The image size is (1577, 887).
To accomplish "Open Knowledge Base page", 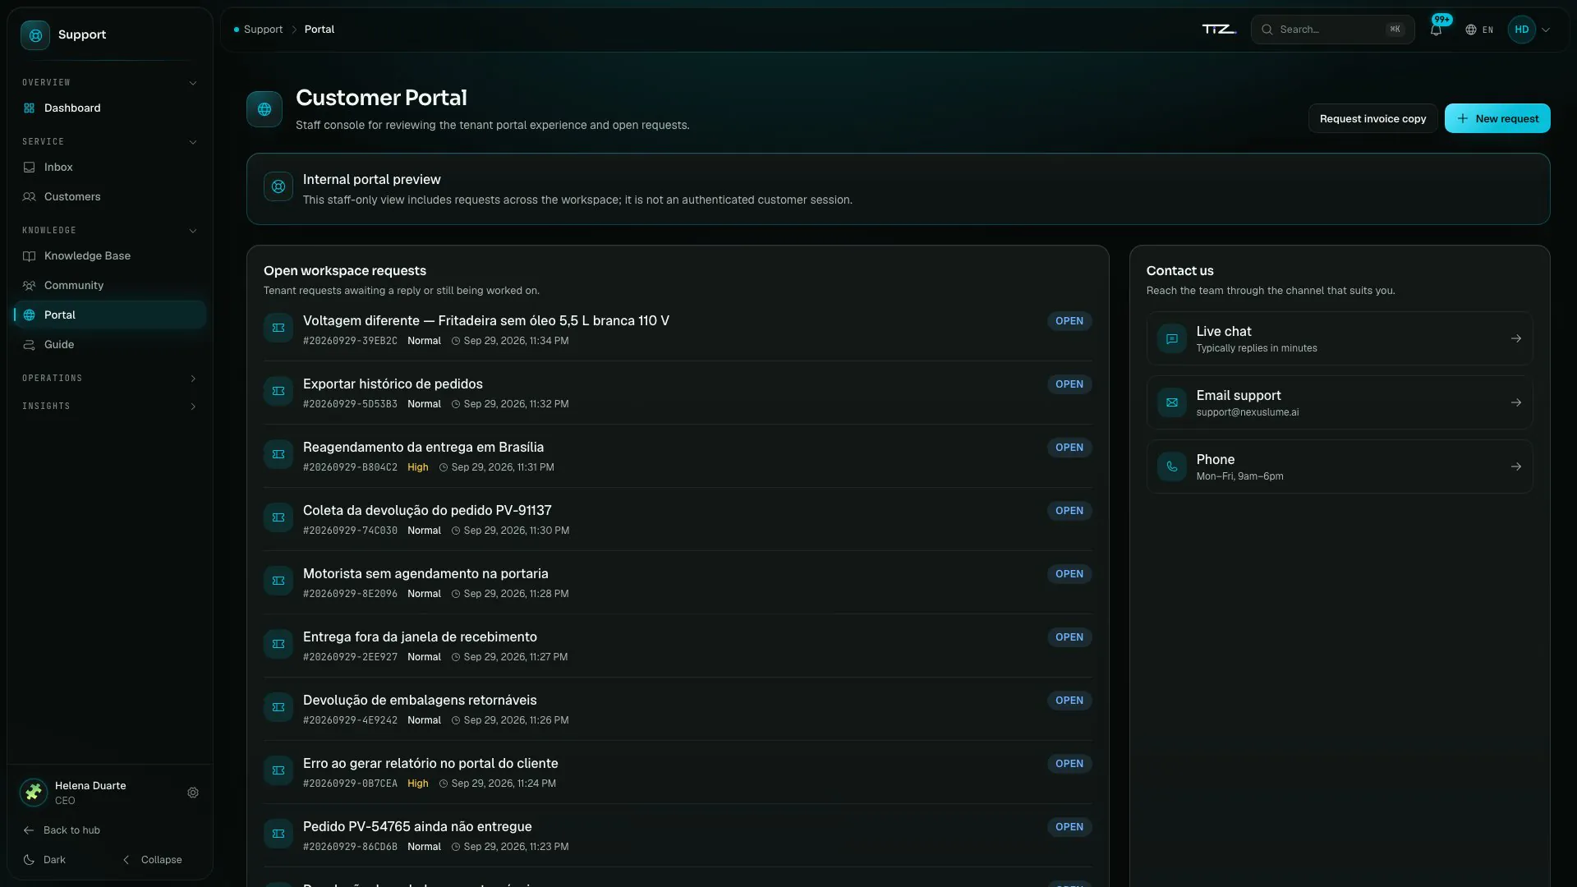I will (109, 255).
